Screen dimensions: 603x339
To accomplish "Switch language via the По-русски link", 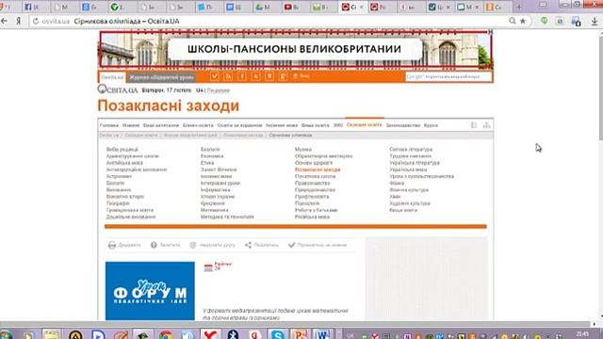I will 218,90.
